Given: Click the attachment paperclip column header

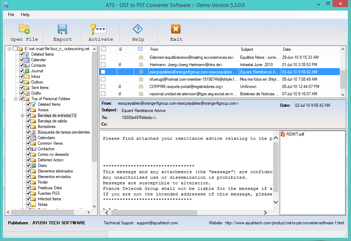Looking at the screenshot, I should coord(120,49).
